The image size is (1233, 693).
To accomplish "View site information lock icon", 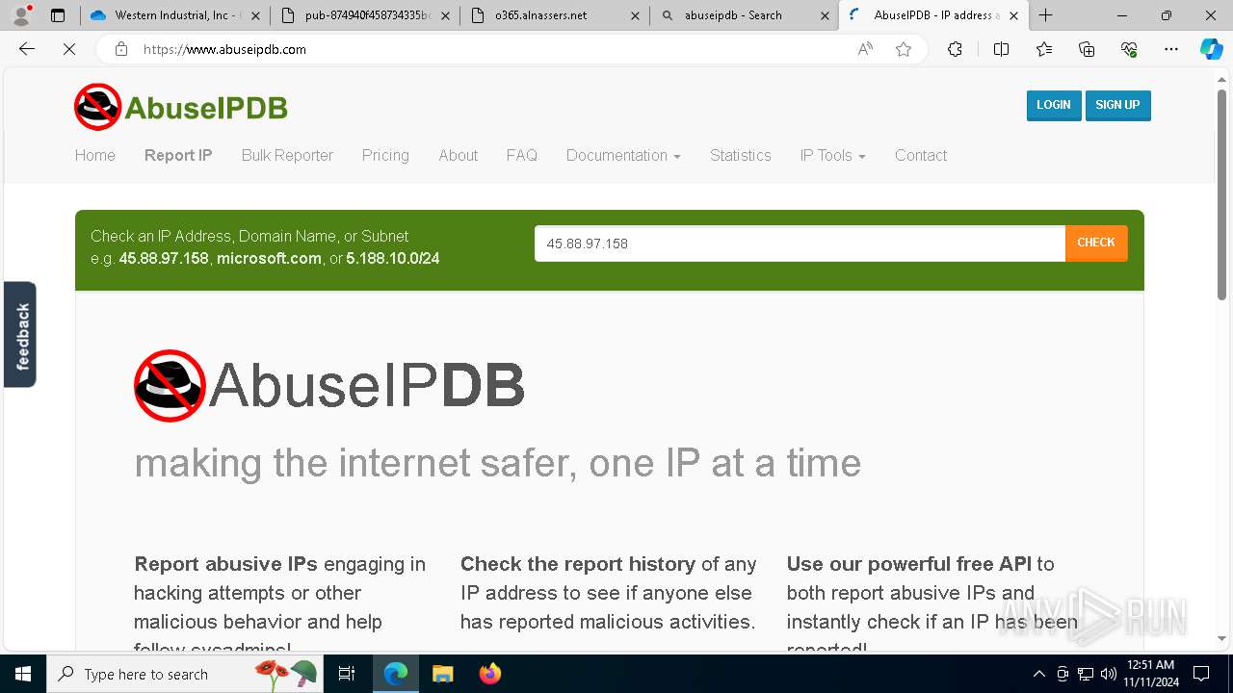I will [121, 49].
